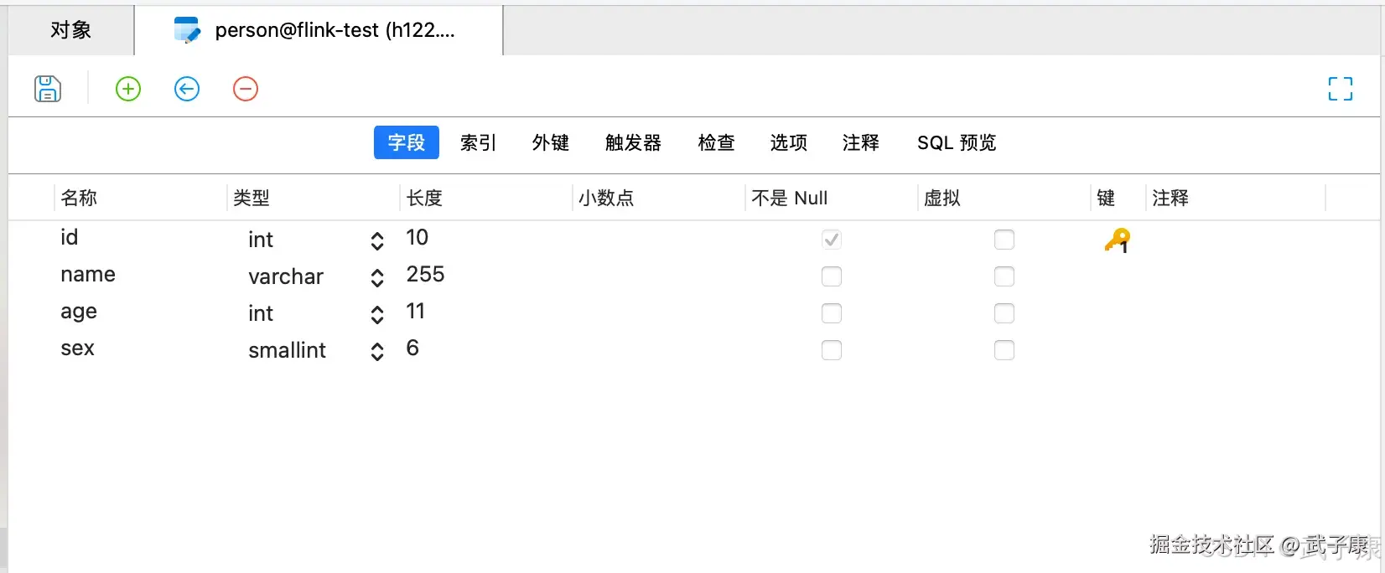
Task: Click the blue insert field arrow icon
Action: point(187,89)
